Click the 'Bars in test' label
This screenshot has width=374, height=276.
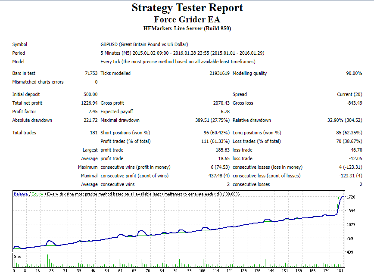coord(24,73)
